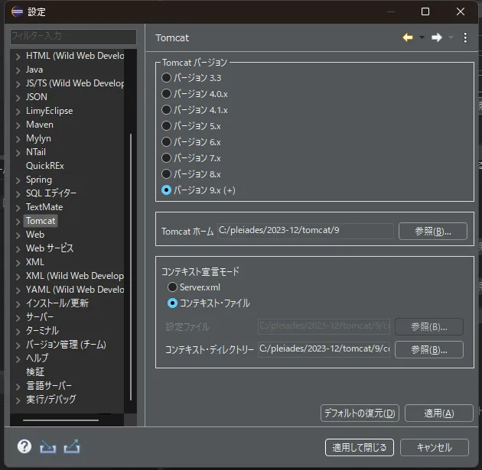Expand the LimyEclipse tree node
482x470 pixels.
pyautogui.click(x=18, y=112)
